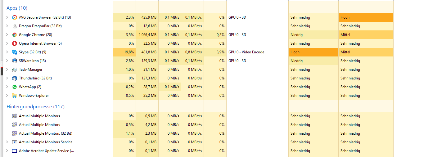The width and height of the screenshot is (424, 157).
Task: Click the Windows-Explorer folder icon
Action: point(14,96)
